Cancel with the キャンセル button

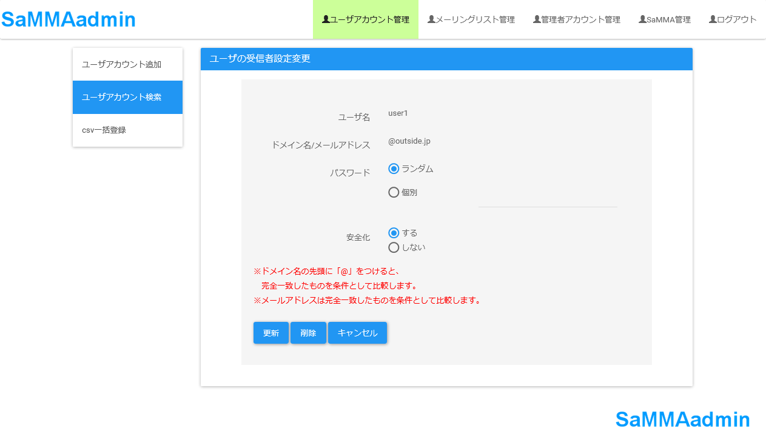357,333
